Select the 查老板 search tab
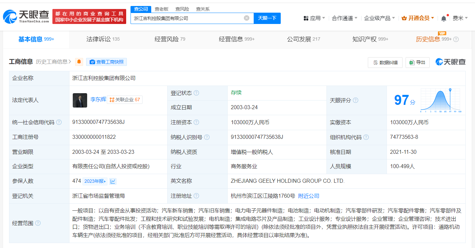This screenshot has height=248, width=475. coord(162,9)
